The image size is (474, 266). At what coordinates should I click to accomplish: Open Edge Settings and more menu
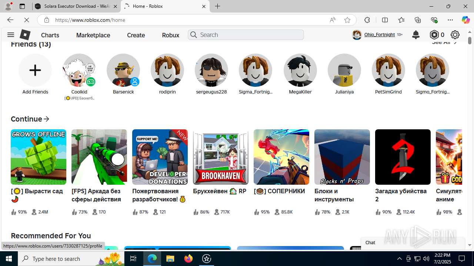tap(450, 20)
